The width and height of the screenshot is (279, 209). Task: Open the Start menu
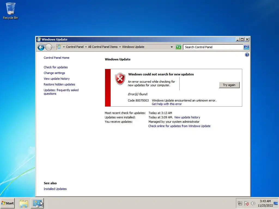[x=7, y=203]
